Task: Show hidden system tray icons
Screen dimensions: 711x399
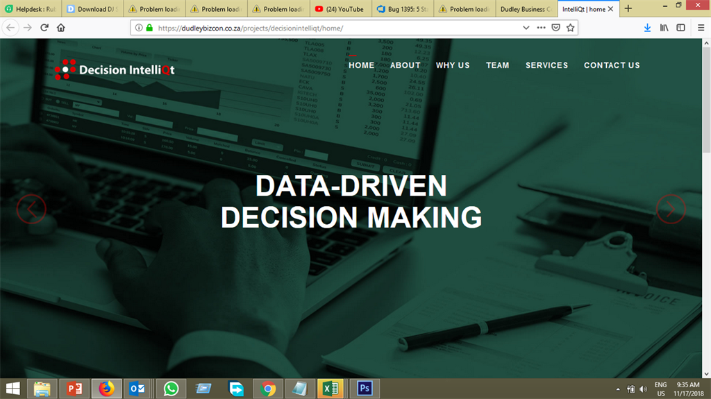Action: point(617,389)
